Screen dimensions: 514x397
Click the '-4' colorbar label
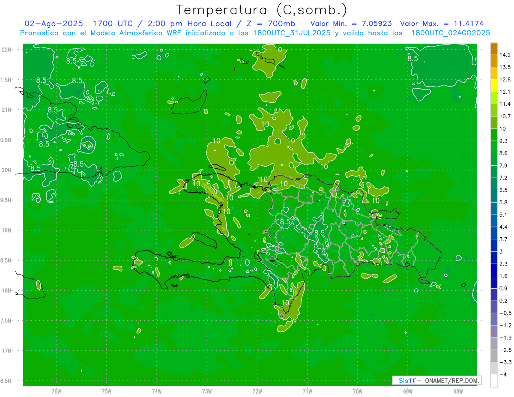[503, 374]
